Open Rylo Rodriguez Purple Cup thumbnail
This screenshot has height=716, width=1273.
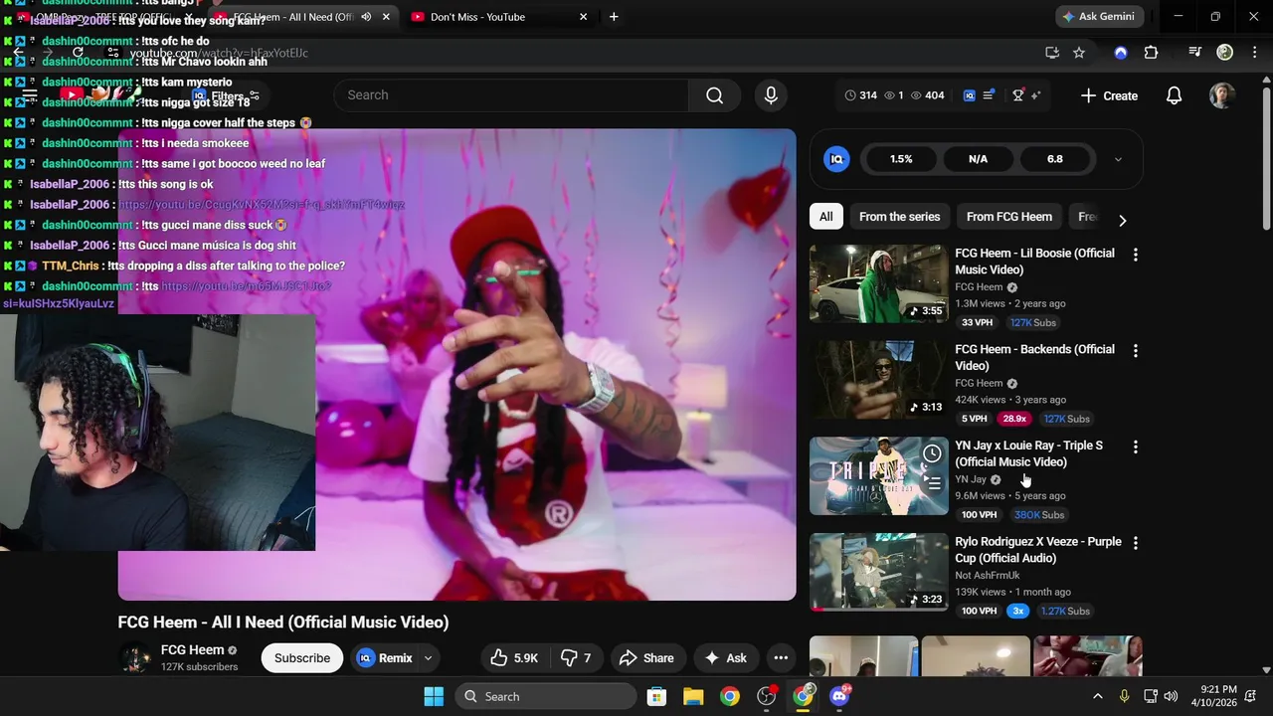tap(879, 573)
